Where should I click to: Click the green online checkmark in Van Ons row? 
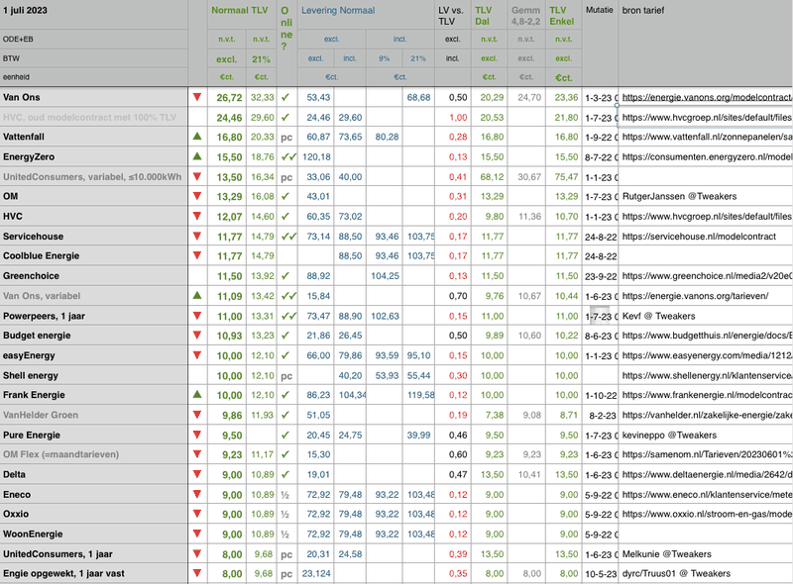click(x=285, y=97)
